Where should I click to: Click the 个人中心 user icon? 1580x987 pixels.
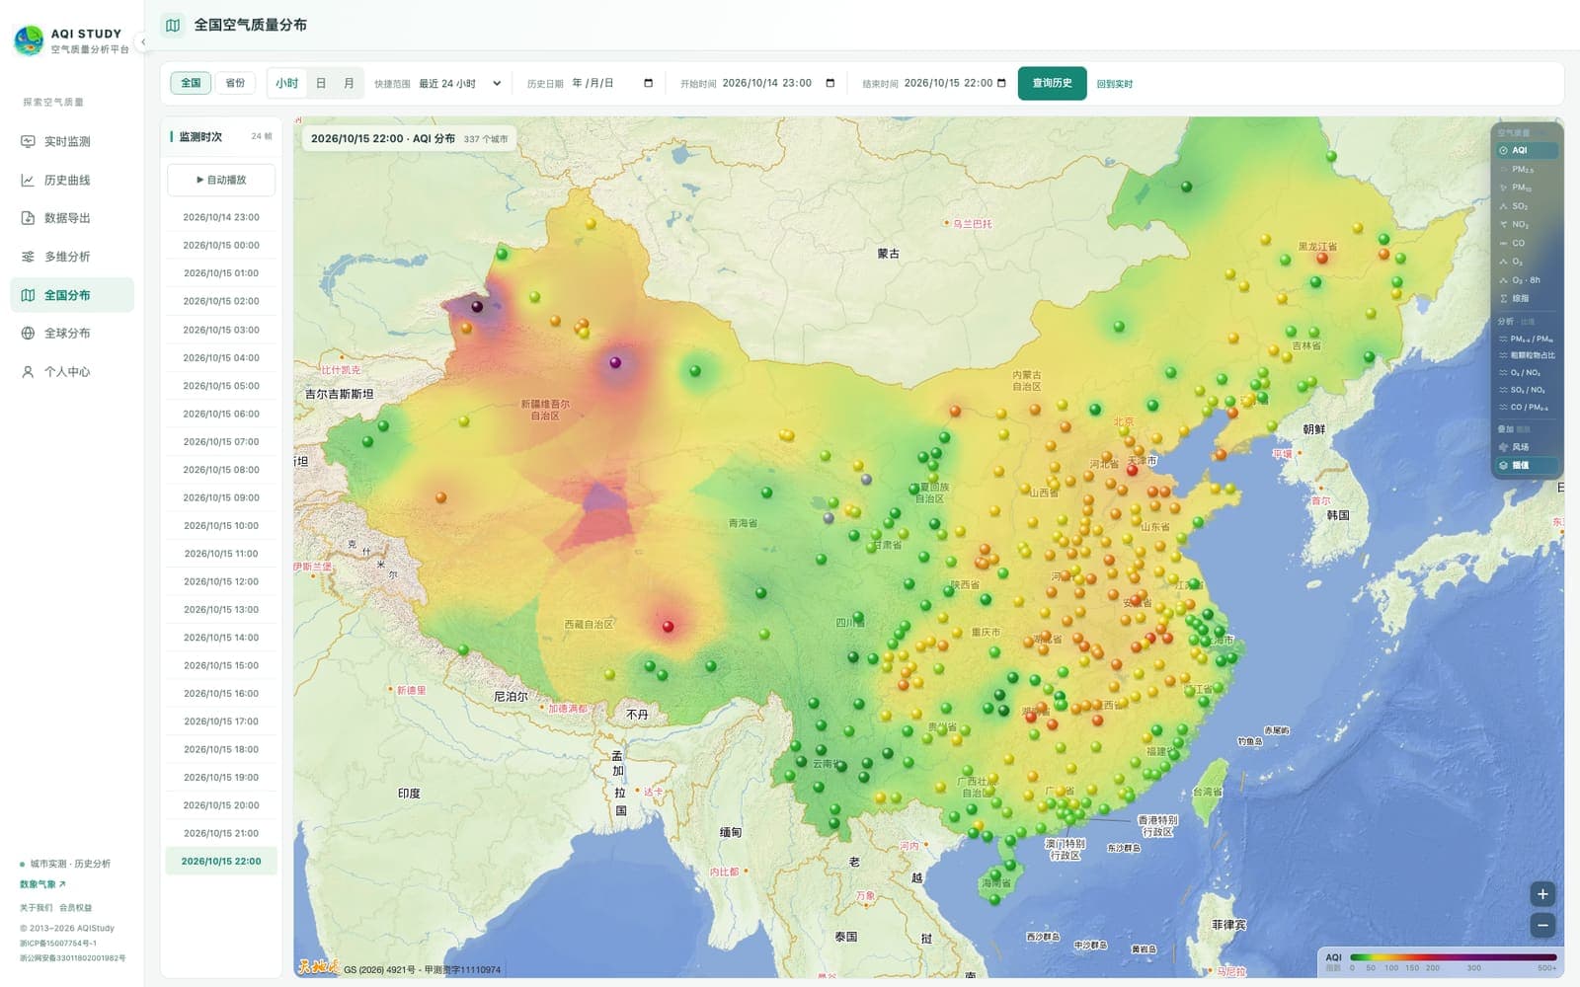point(28,372)
